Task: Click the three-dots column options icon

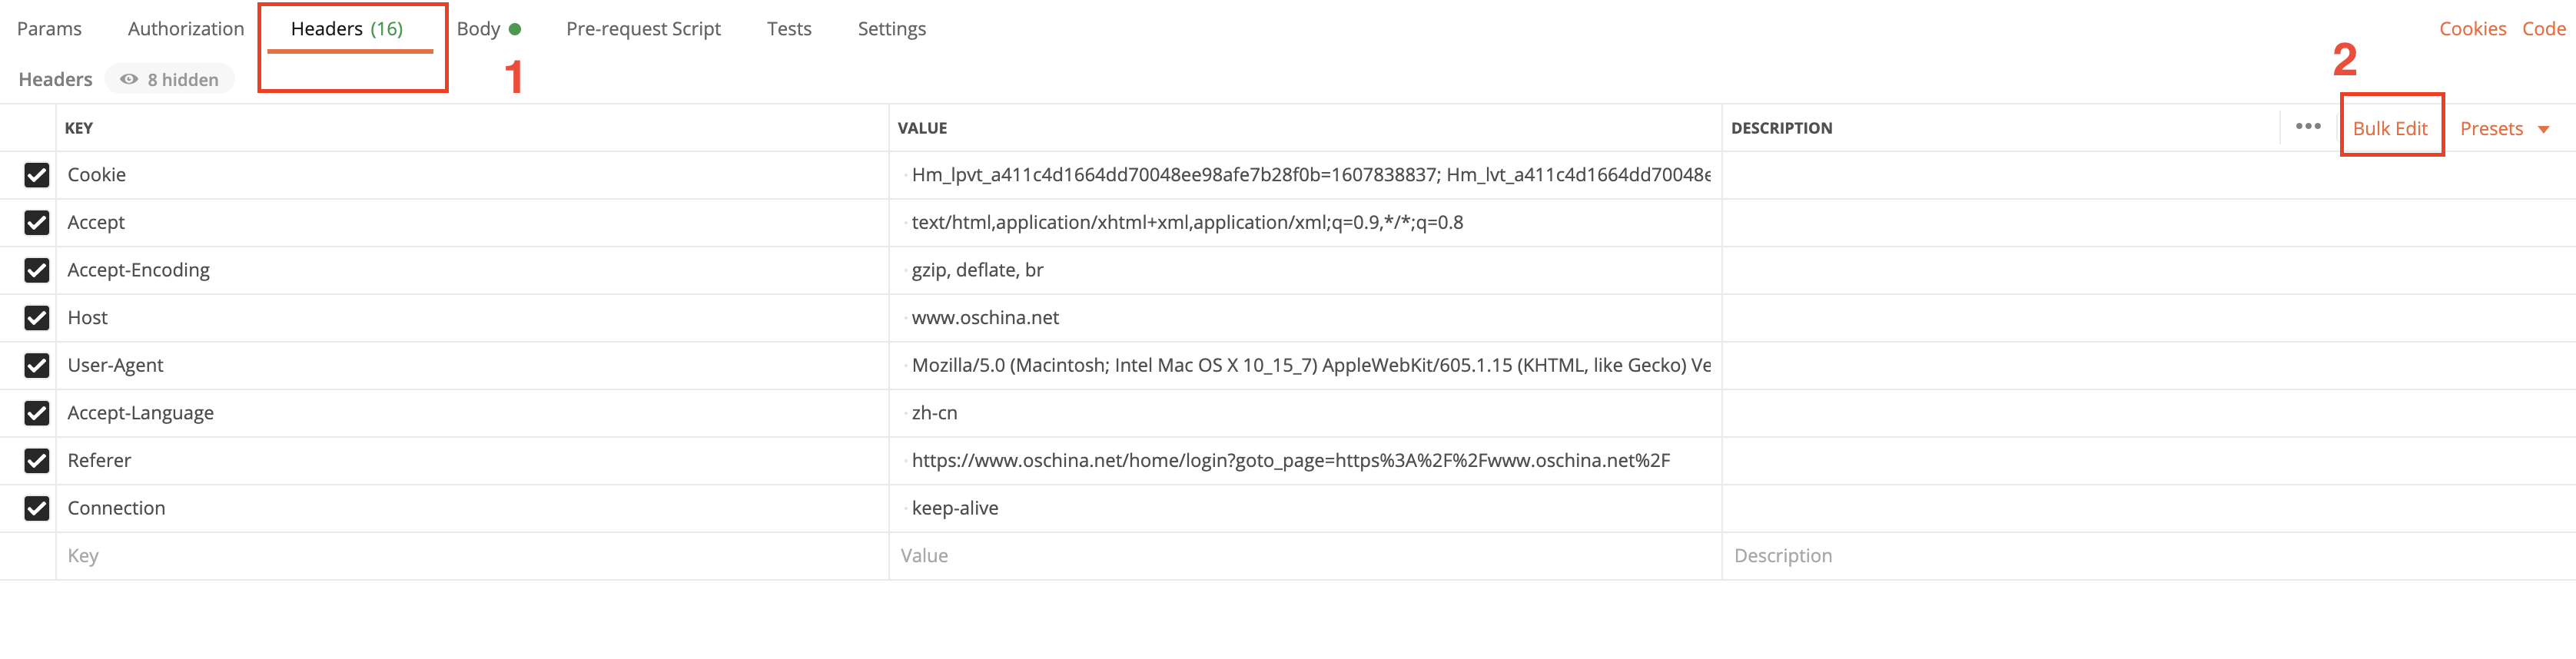Action: tap(2307, 126)
